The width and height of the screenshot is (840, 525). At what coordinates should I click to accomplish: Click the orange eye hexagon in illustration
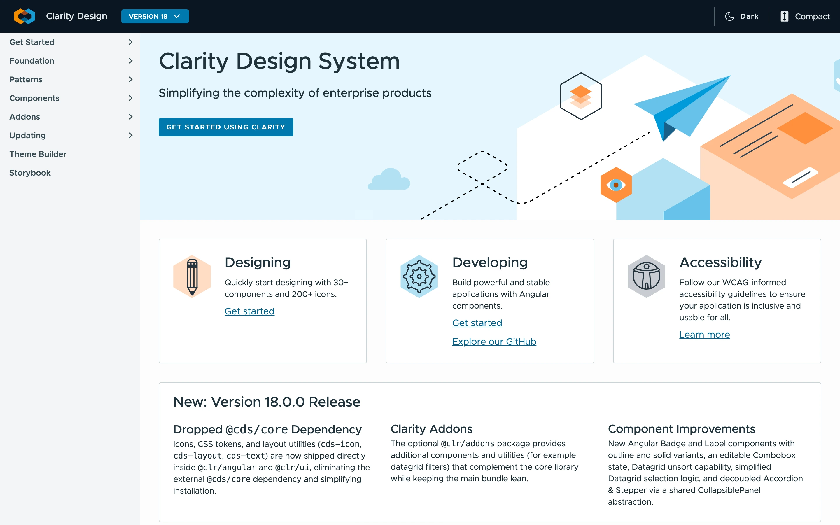(616, 185)
